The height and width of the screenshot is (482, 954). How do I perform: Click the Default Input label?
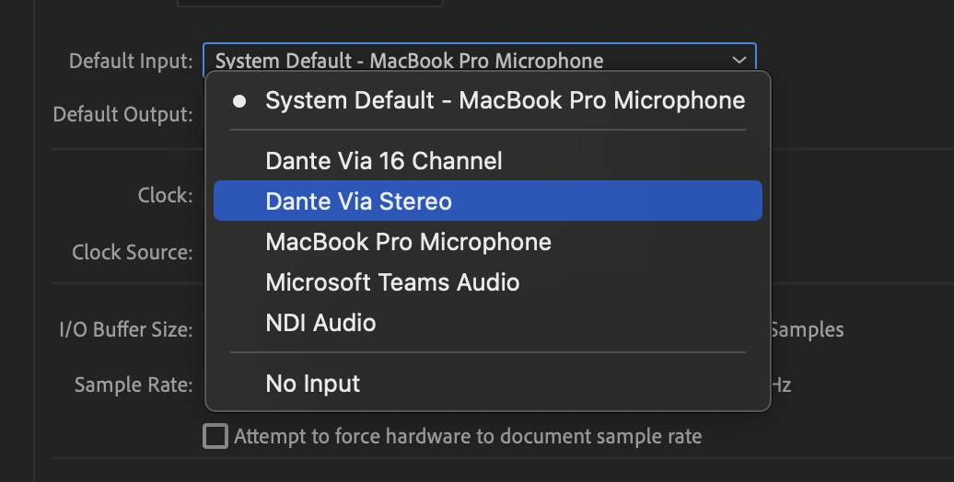(x=131, y=62)
